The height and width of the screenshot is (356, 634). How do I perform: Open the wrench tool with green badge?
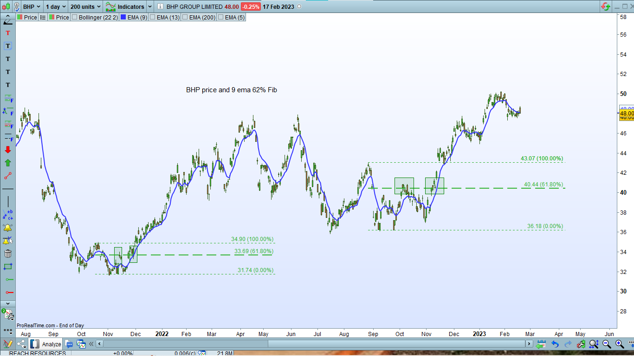(x=7, y=314)
